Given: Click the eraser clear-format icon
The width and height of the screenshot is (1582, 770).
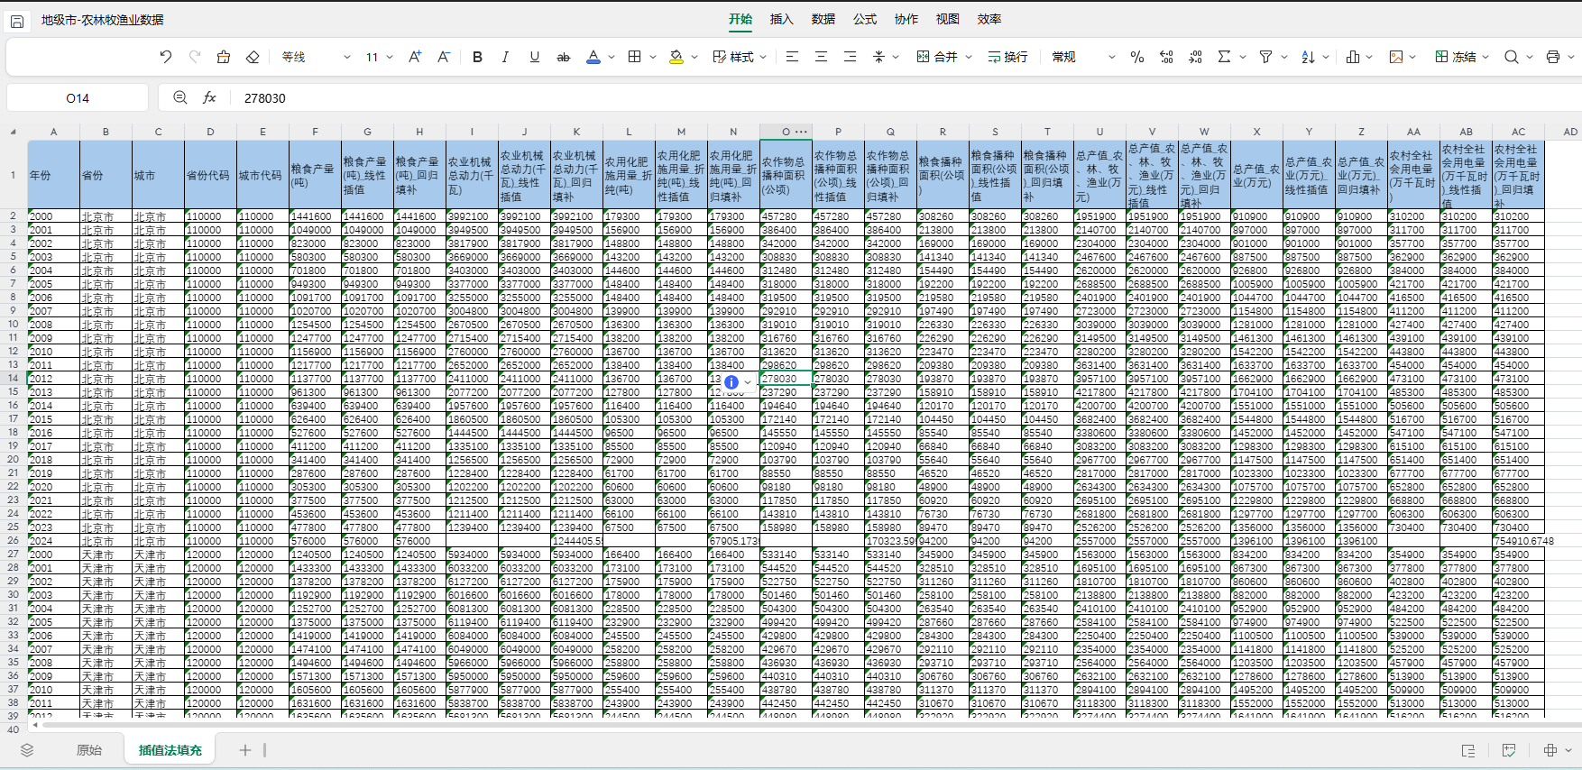Looking at the screenshot, I should [x=253, y=57].
